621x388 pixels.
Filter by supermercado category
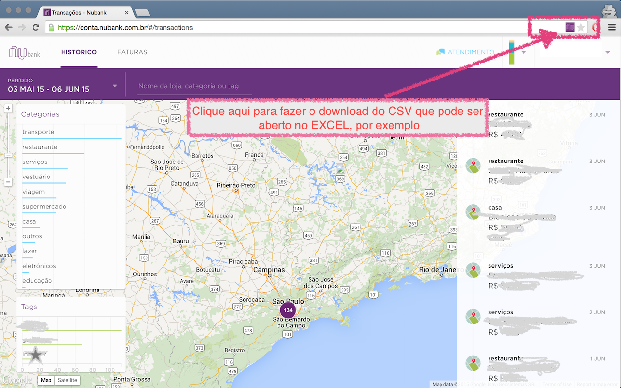coord(44,207)
